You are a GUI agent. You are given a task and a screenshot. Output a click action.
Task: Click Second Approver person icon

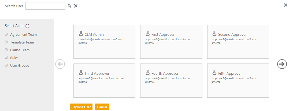click(214, 34)
